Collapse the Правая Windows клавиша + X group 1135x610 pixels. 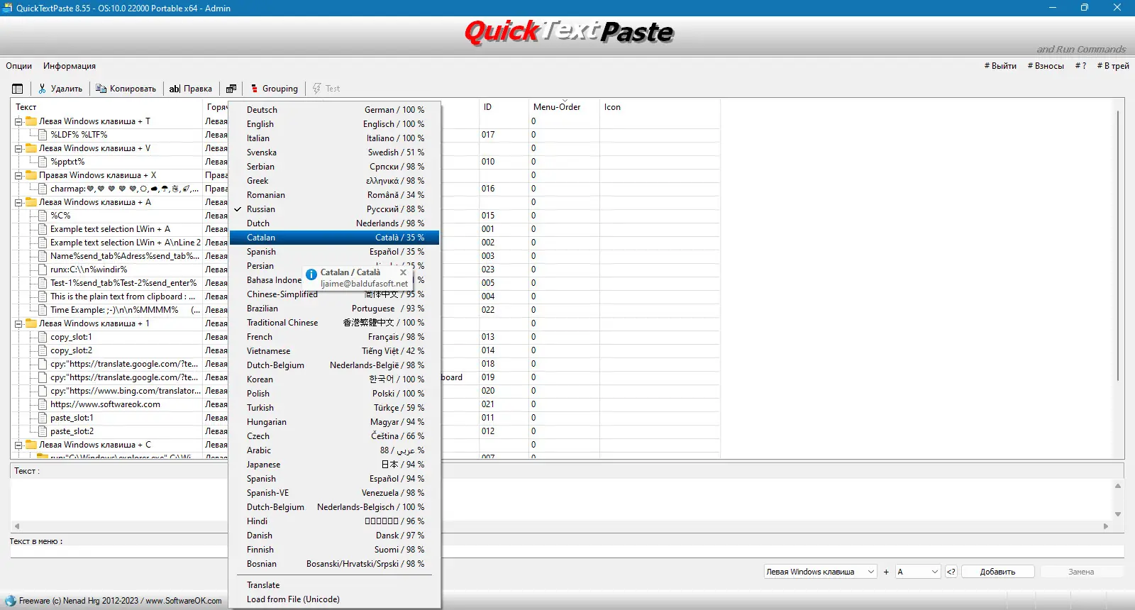(x=18, y=176)
